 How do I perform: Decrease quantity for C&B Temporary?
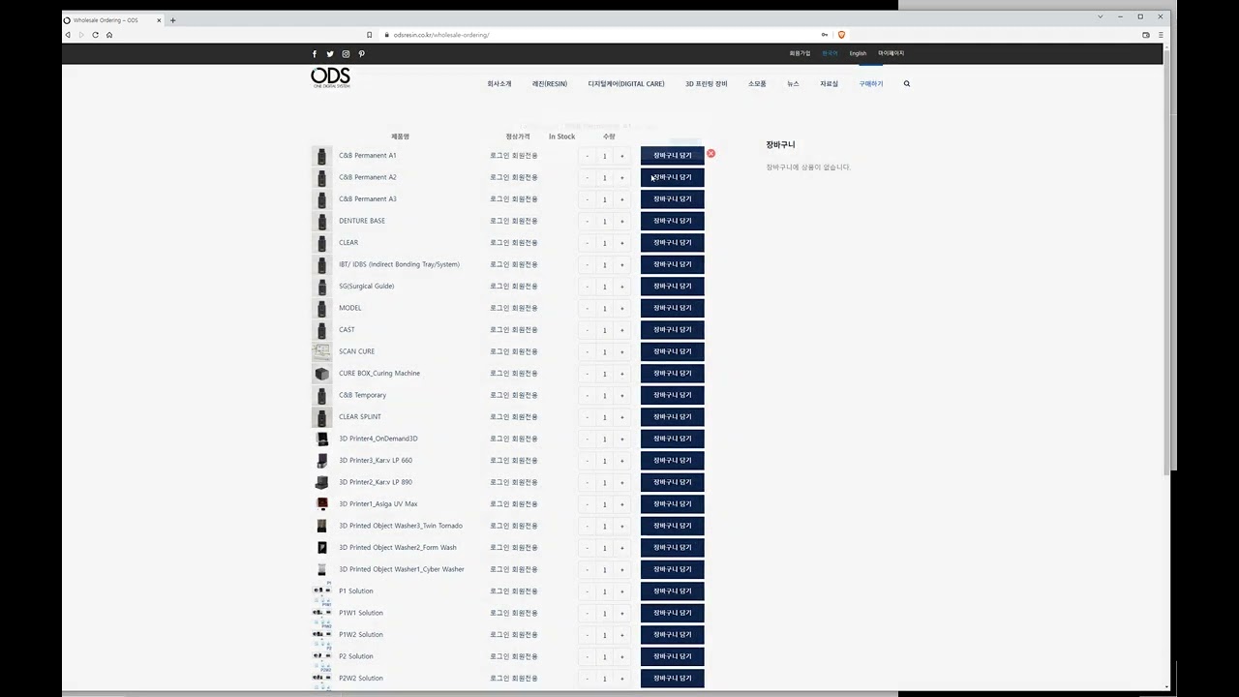(x=588, y=395)
